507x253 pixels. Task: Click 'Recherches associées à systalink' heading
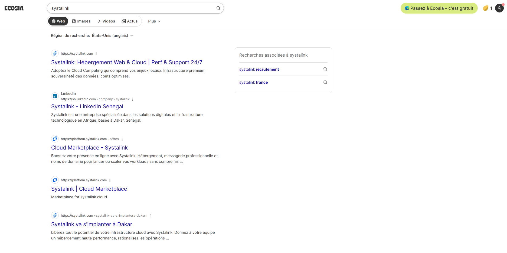[x=273, y=55]
